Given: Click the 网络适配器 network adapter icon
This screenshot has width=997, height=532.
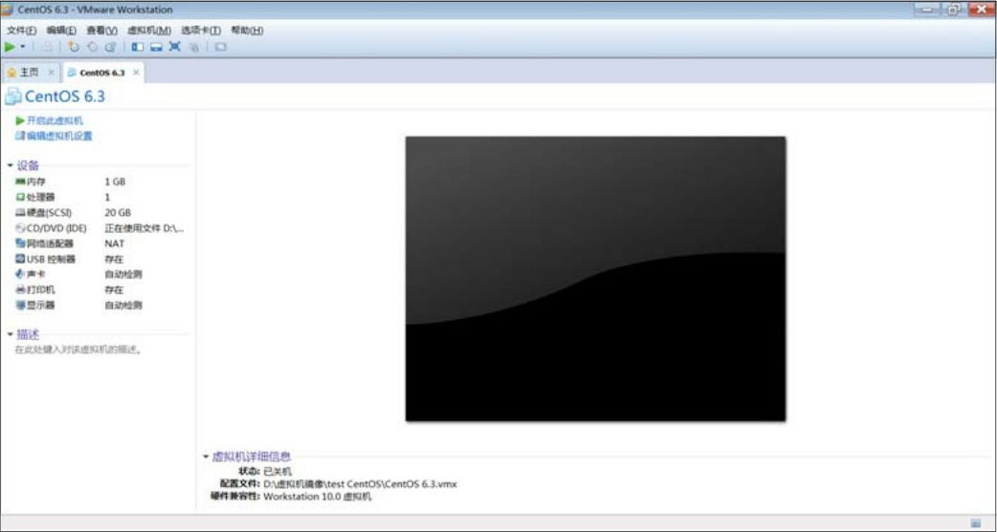Looking at the screenshot, I should (x=20, y=244).
